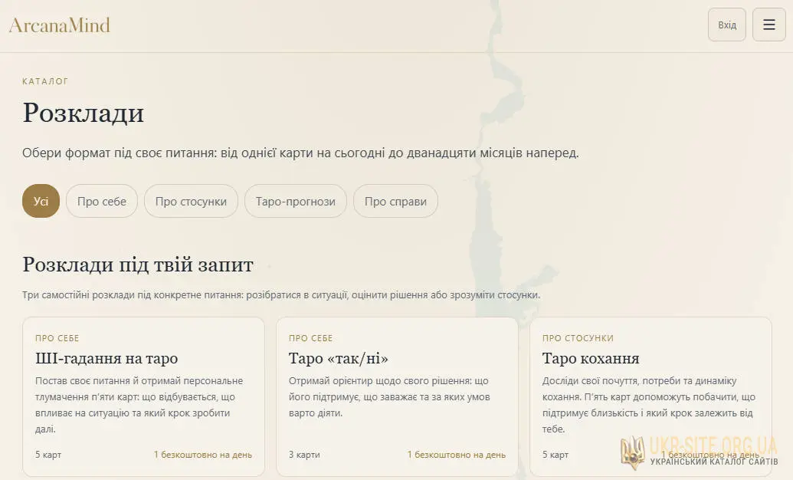Click the ШІ-гадання card description text

tap(139, 405)
